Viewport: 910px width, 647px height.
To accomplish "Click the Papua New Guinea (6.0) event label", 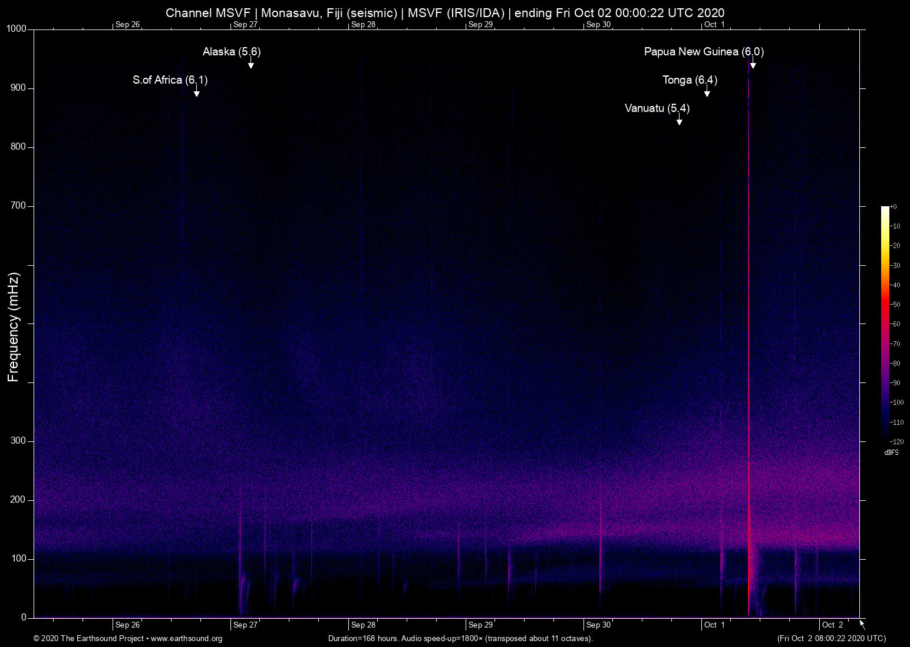I will click(704, 52).
